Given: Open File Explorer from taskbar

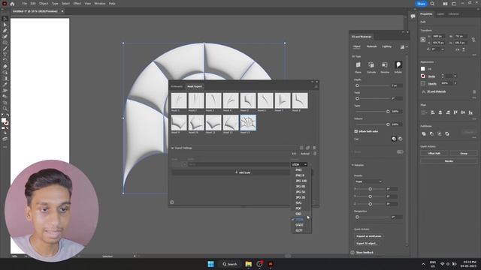Looking at the screenshot, I should [x=249, y=264].
